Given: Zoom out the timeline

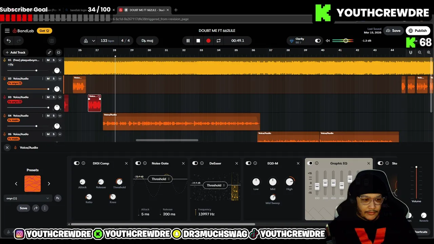Looking at the screenshot, I should click(420, 52).
